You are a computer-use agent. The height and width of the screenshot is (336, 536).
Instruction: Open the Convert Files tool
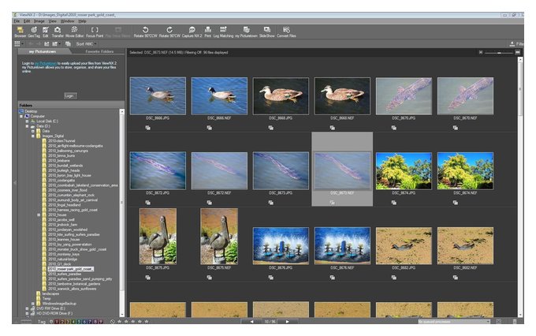(286, 32)
